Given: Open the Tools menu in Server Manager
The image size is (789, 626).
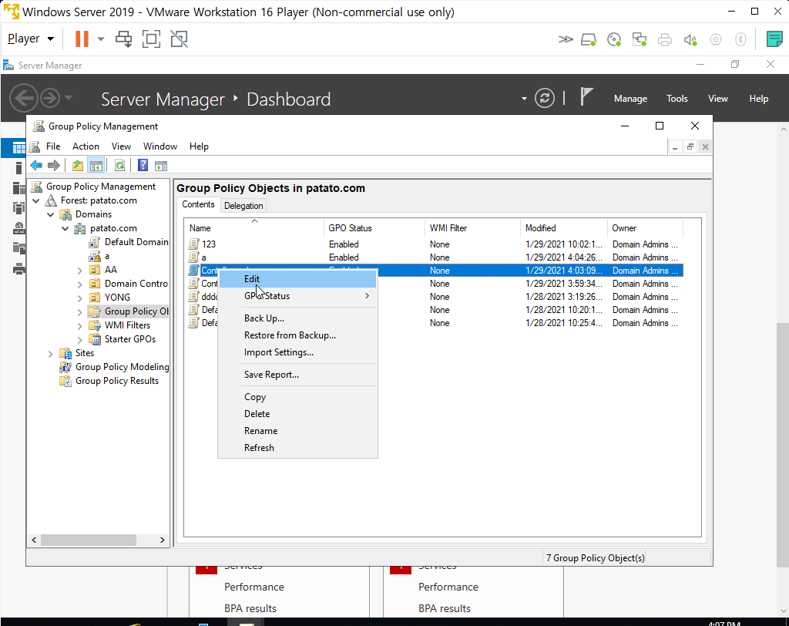Looking at the screenshot, I should tap(677, 99).
